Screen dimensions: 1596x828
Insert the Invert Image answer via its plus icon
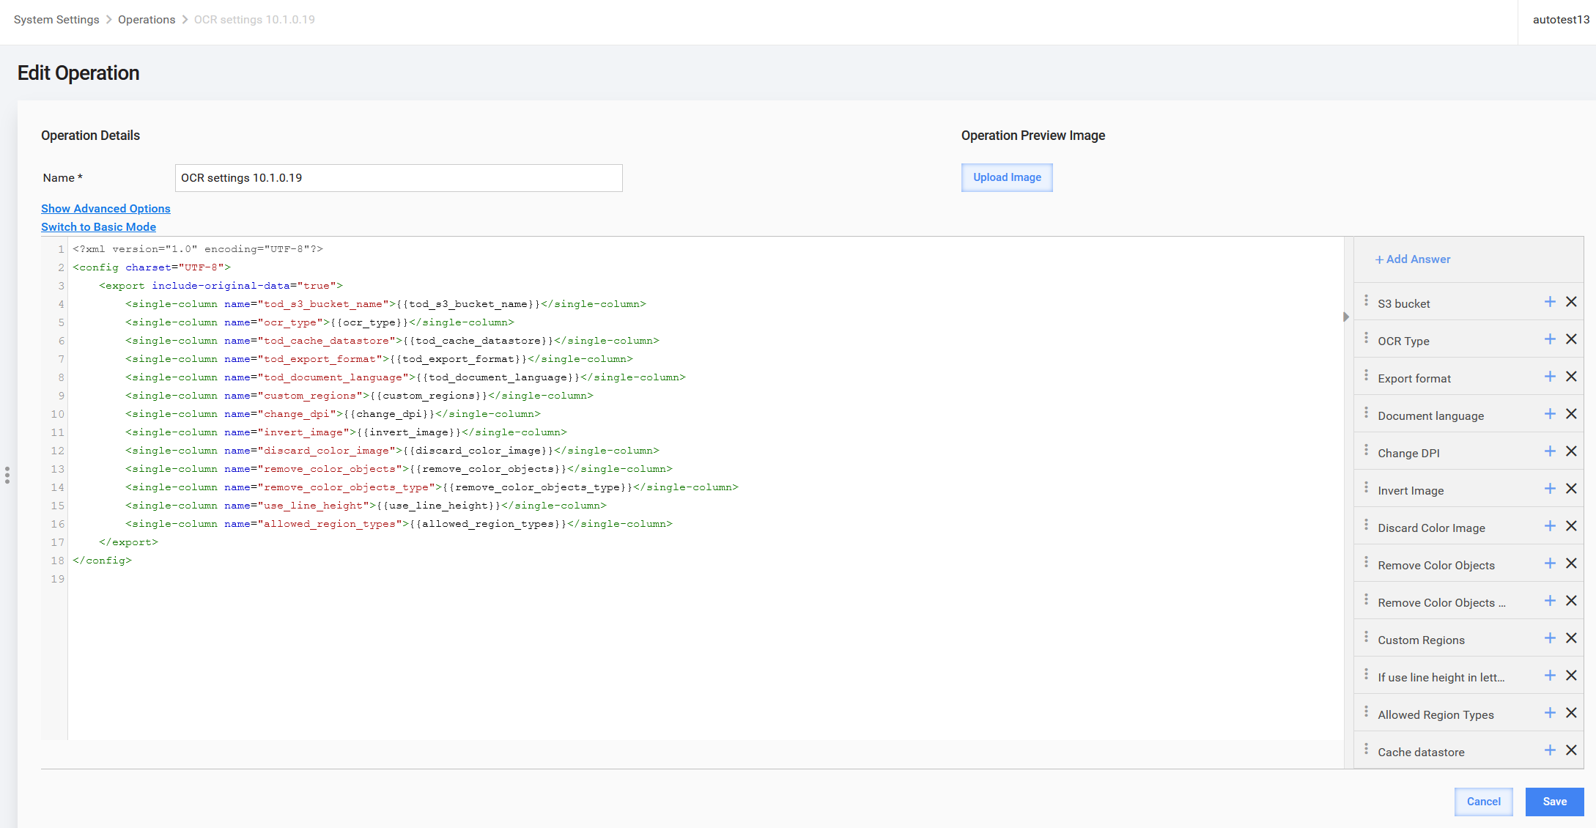click(1550, 489)
